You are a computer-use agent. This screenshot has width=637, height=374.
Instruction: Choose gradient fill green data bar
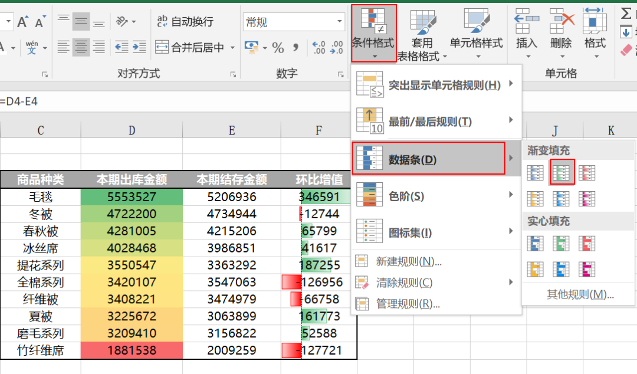point(561,173)
